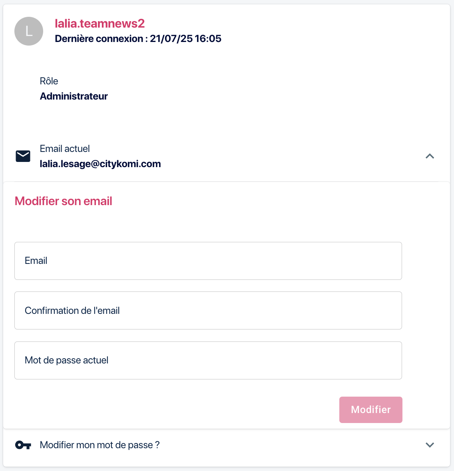
Task: Focus the 'Confirmation de l'email' field
Action: click(x=208, y=311)
